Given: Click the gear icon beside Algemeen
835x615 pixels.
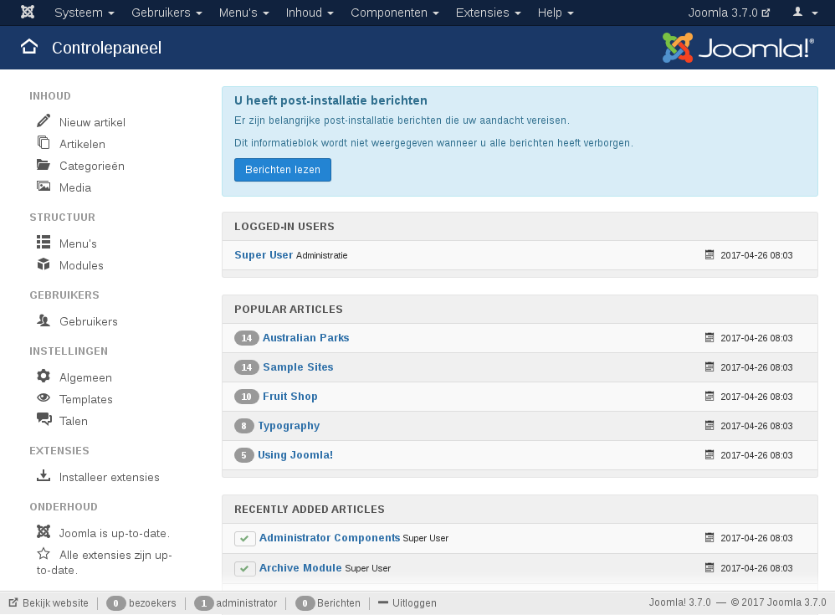Looking at the screenshot, I should click(44, 377).
